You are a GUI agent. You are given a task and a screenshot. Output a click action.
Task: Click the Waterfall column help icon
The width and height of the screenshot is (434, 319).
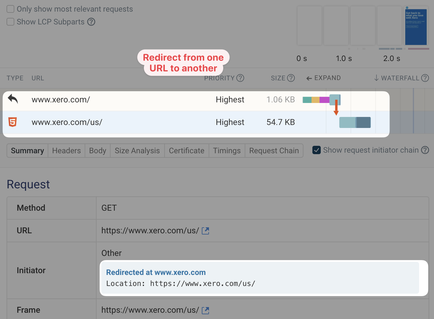click(425, 78)
